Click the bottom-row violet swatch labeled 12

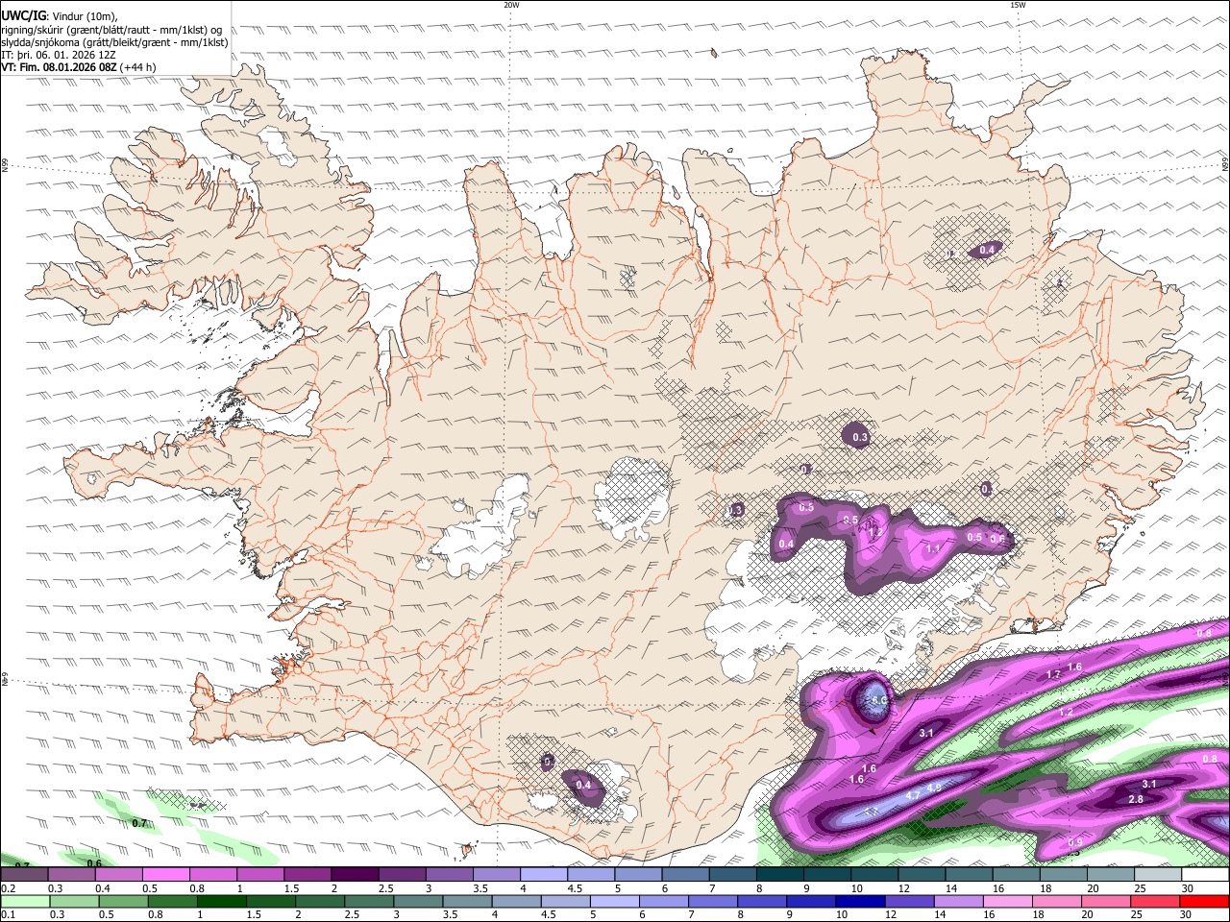[909, 901]
